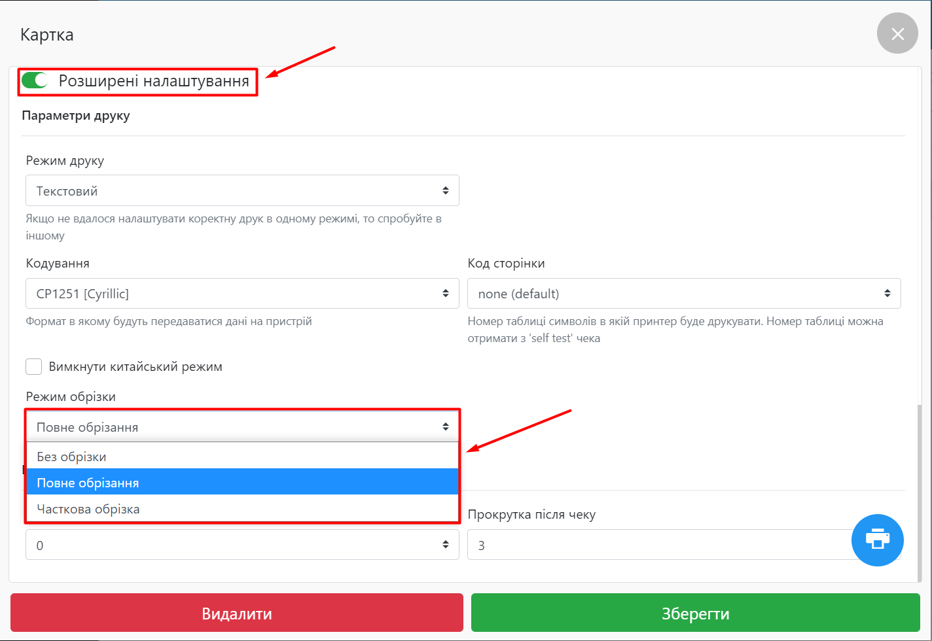Screen dimensions: 932x641
Task: Click the arrows icon on Режим друку select
Action: coord(445,191)
